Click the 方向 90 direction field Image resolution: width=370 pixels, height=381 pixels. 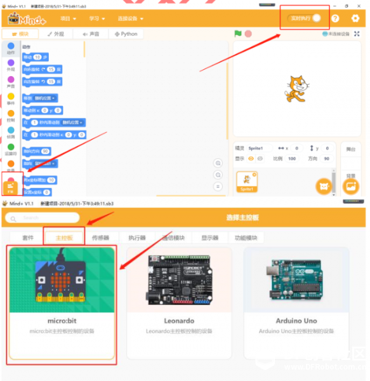tap(327, 159)
